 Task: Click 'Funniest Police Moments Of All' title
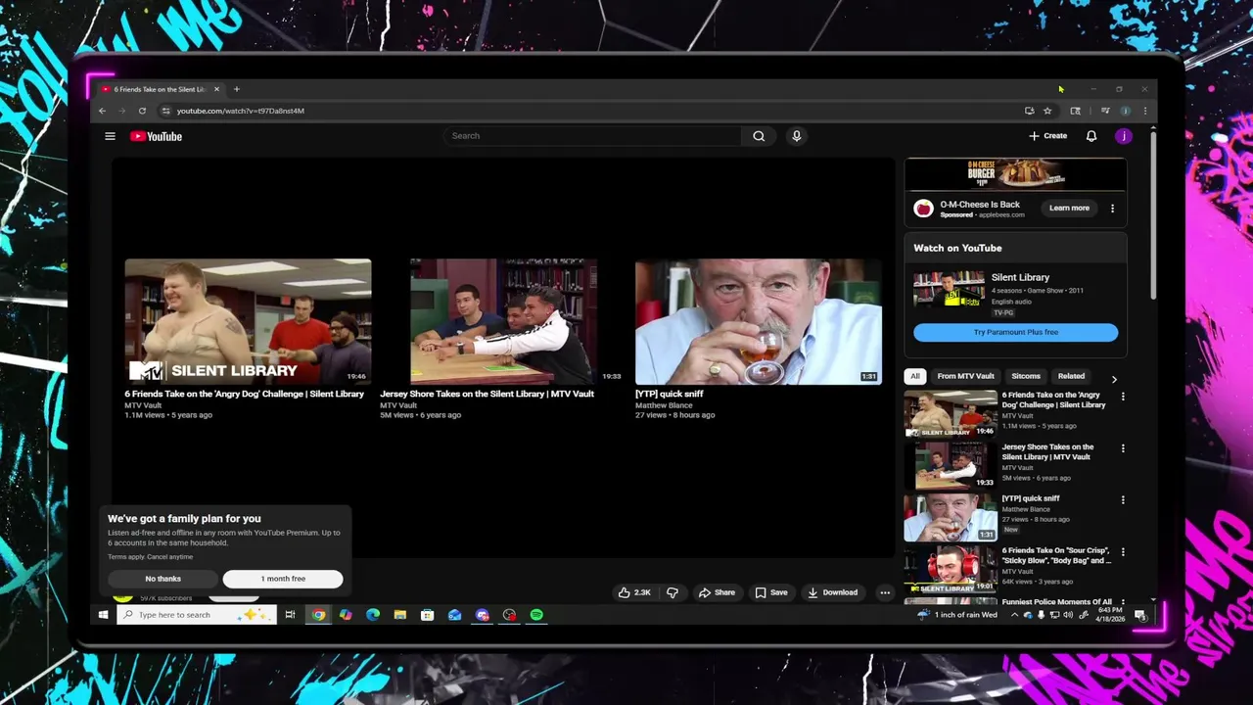pyautogui.click(x=1057, y=601)
